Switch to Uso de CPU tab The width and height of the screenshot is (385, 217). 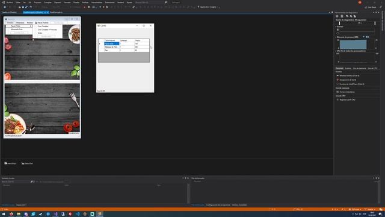pyautogui.click(x=372, y=68)
